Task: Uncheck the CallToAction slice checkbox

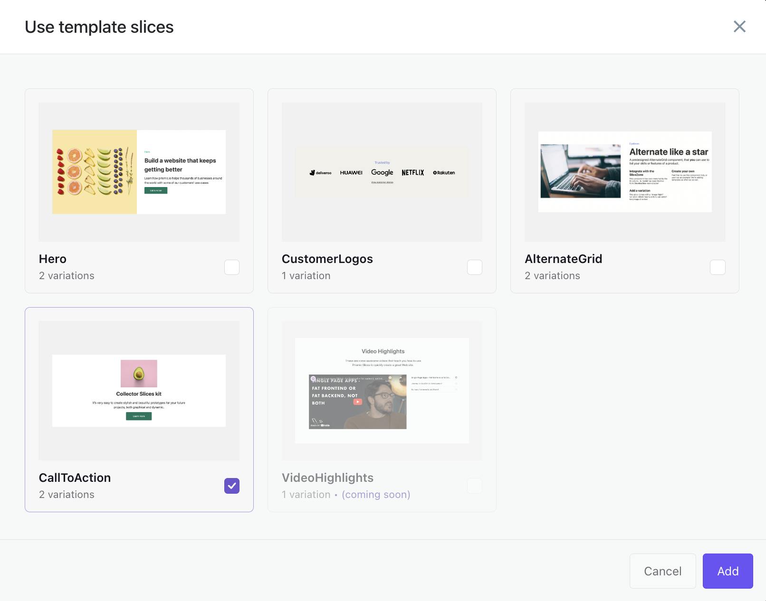Action: [232, 486]
